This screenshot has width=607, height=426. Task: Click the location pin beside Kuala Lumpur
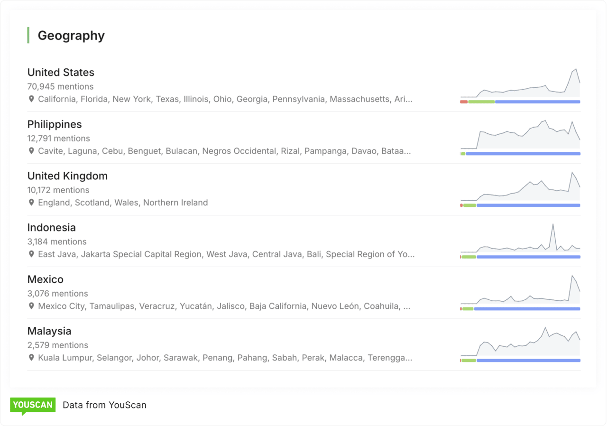coord(31,358)
